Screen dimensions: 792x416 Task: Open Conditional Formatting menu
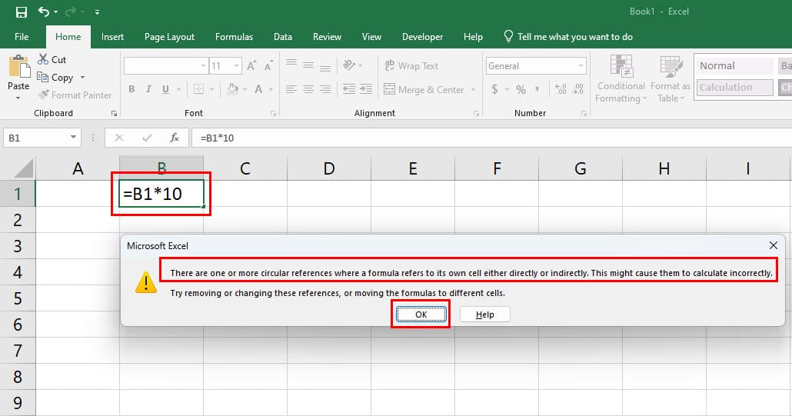pyautogui.click(x=621, y=79)
